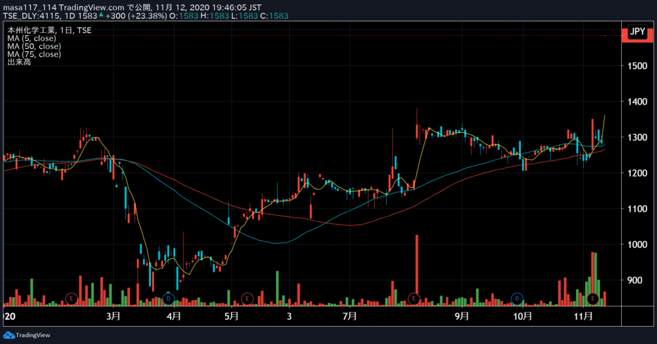Click the TSE_DLY:4115 symbol header text
Image resolution: width=657 pixels, height=344 pixels.
coord(32,16)
